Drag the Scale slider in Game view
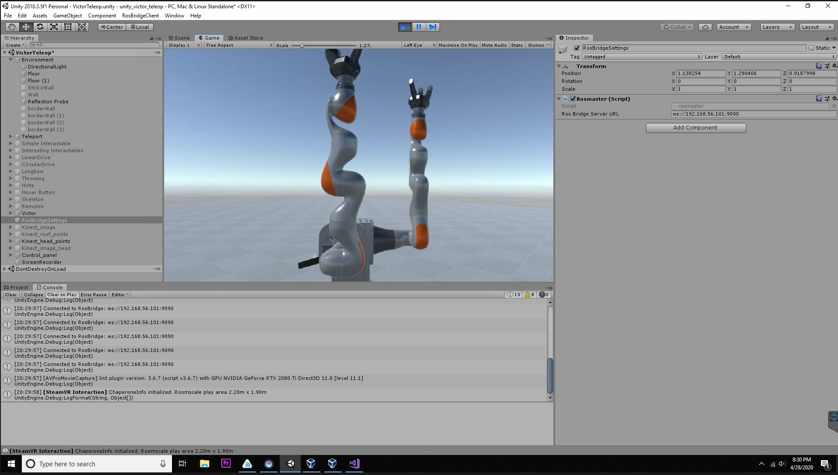This screenshot has width=838, height=475. coord(302,45)
